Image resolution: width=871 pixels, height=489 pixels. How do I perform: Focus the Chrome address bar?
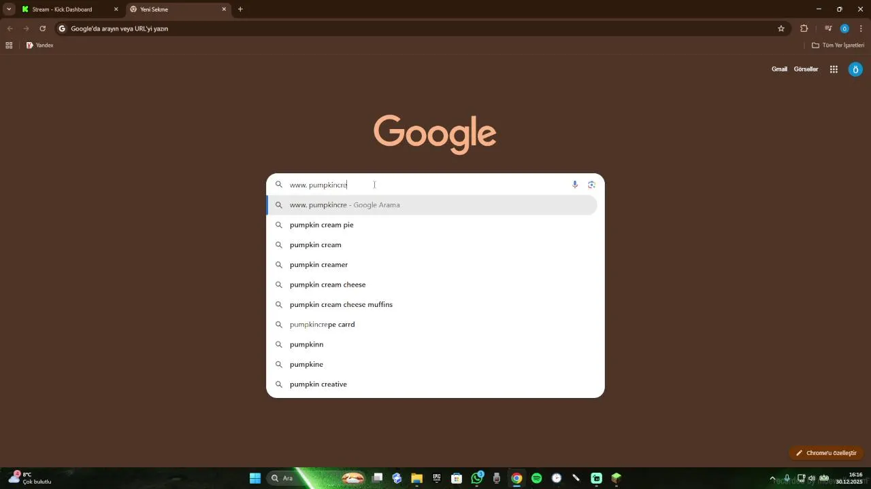(x=421, y=29)
